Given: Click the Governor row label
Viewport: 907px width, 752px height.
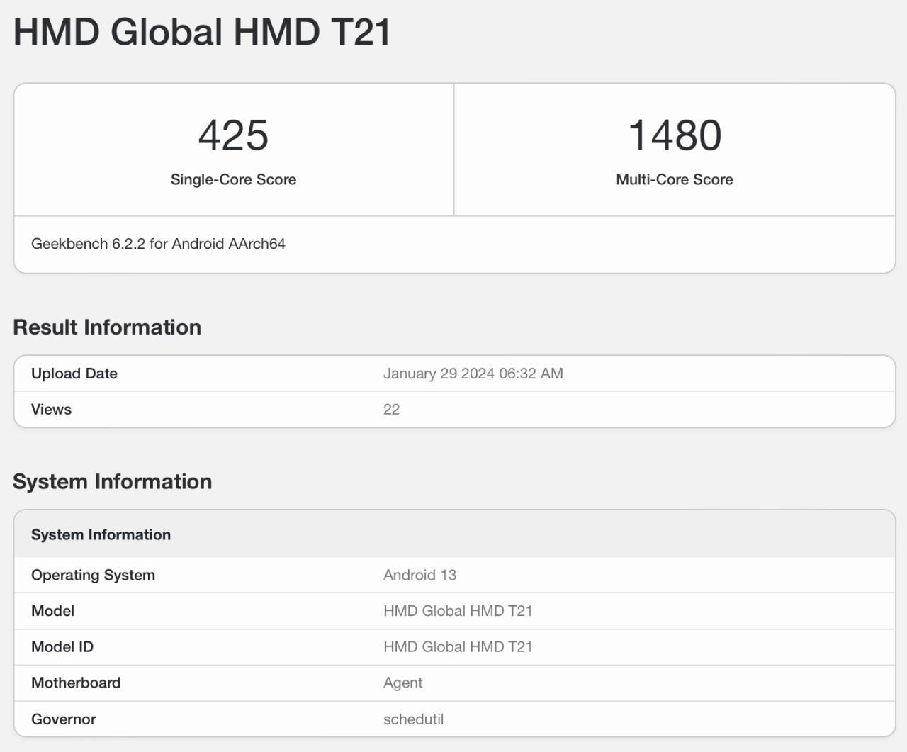Looking at the screenshot, I should pyautogui.click(x=64, y=719).
